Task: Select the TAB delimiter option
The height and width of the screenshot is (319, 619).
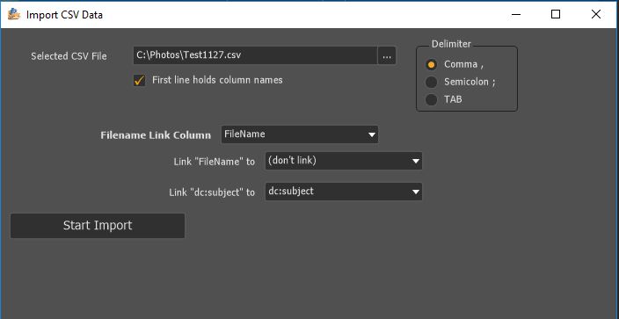Action: pos(431,99)
